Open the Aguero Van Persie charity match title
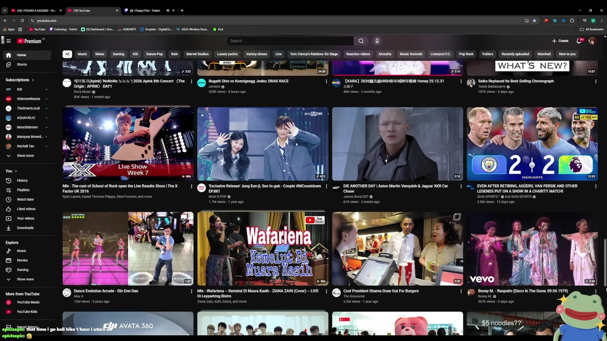 pyautogui.click(x=527, y=188)
